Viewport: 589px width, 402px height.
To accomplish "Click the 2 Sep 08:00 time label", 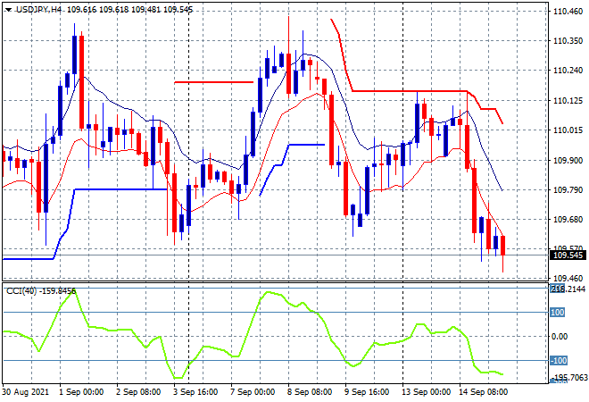I will (138, 392).
